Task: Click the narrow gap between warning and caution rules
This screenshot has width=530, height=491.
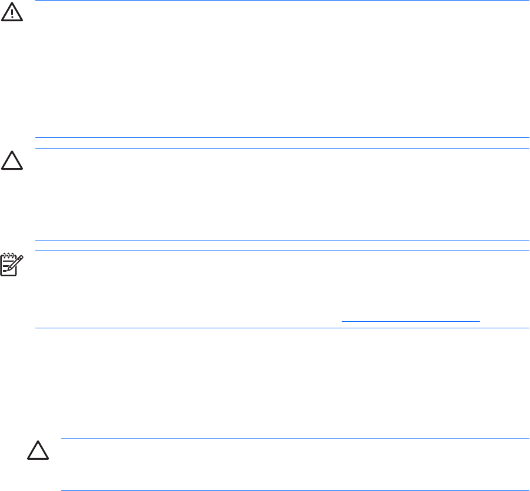Action: click(x=283, y=143)
